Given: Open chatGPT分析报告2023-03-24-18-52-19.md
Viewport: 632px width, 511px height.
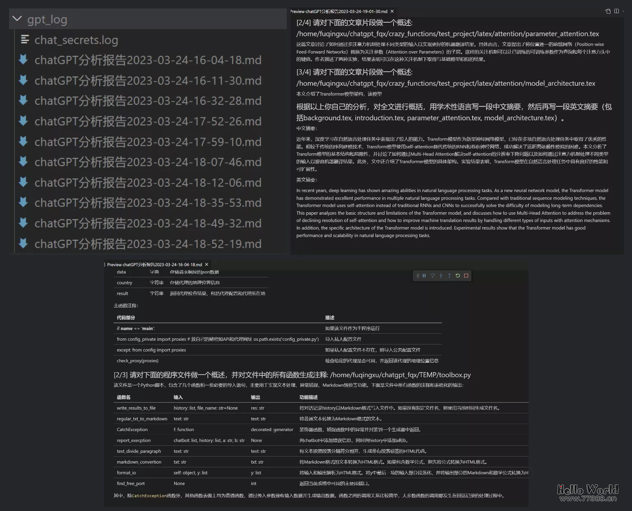Looking at the screenshot, I should coord(148,244).
